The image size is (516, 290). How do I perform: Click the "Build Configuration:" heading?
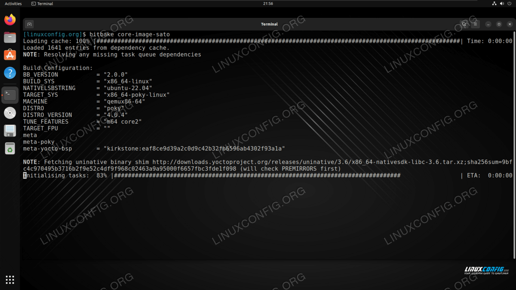pos(58,68)
